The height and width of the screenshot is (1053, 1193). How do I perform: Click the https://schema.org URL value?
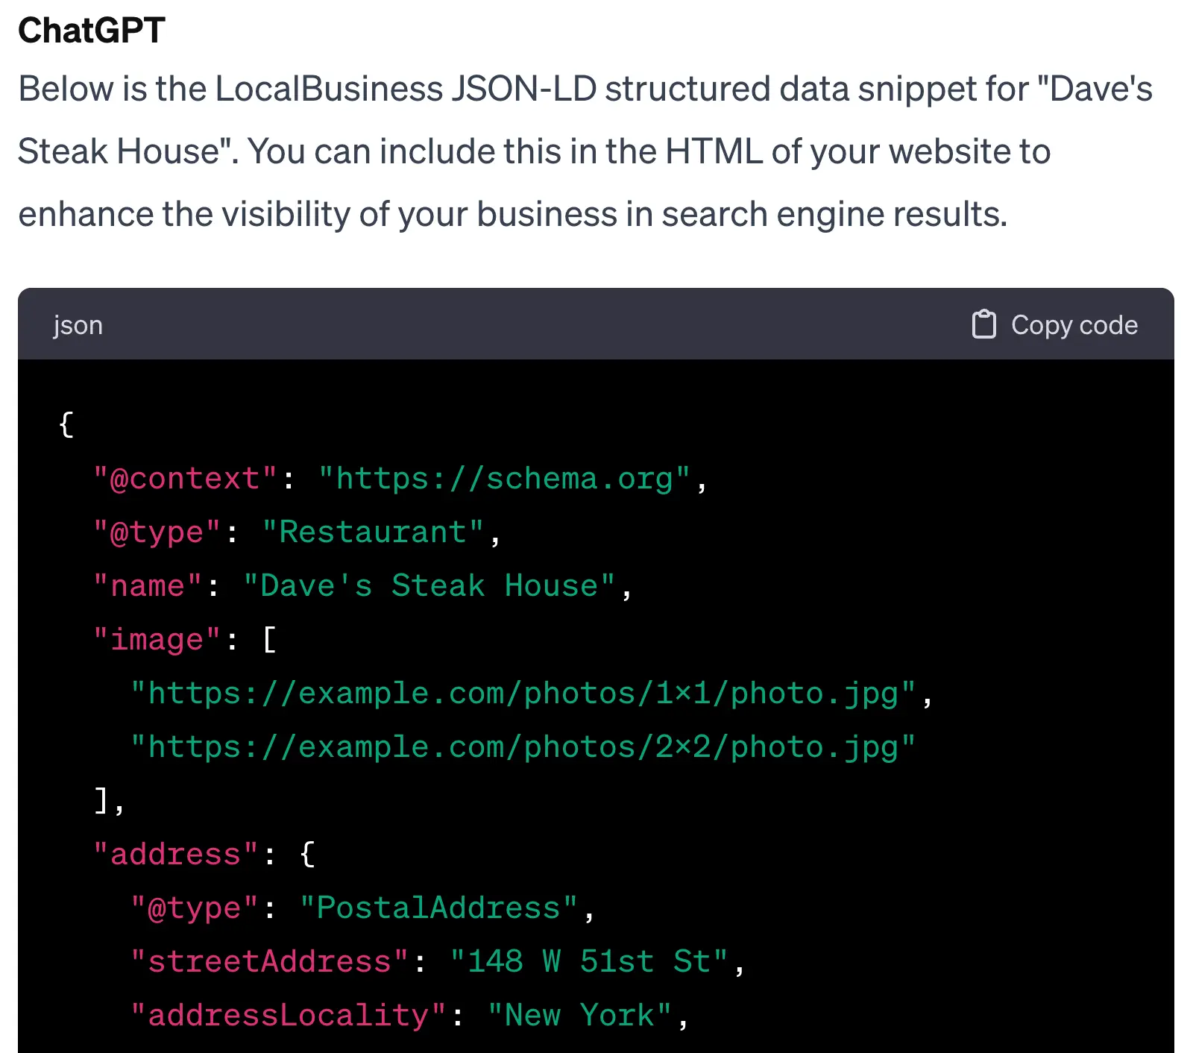tap(504, 479)
